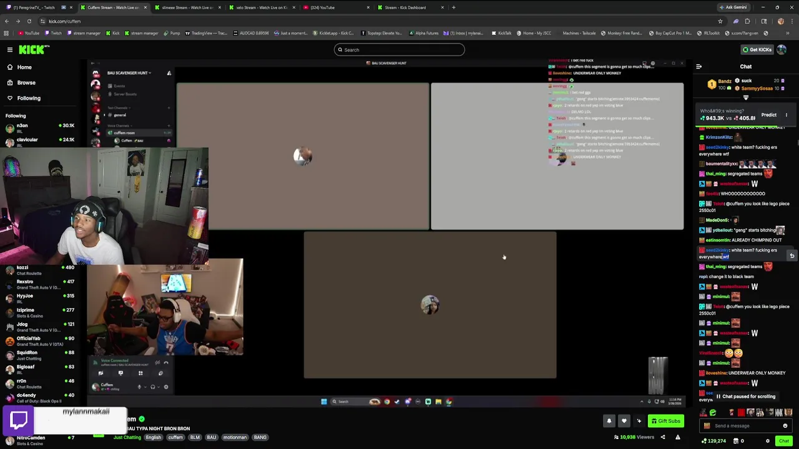Disconnect Discord voice call in stream

(x=165, y=362)
